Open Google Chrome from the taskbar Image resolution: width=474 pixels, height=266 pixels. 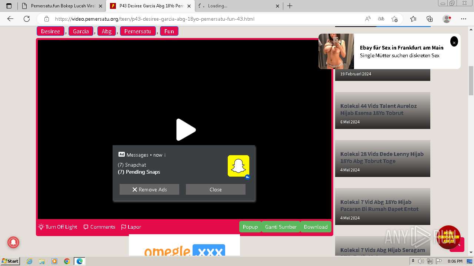click(x=67, y=261)
